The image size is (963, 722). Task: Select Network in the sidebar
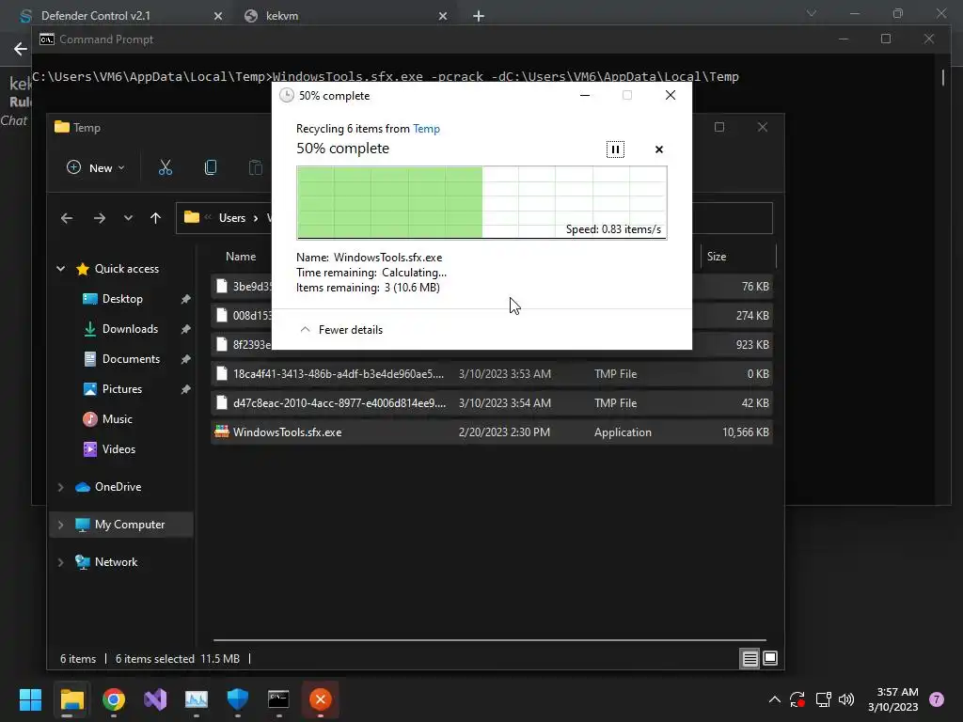tap(116, 562)
